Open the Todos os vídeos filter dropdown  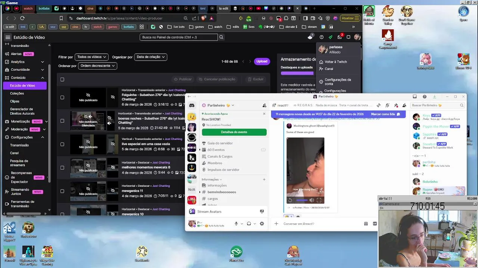(91, 57)
